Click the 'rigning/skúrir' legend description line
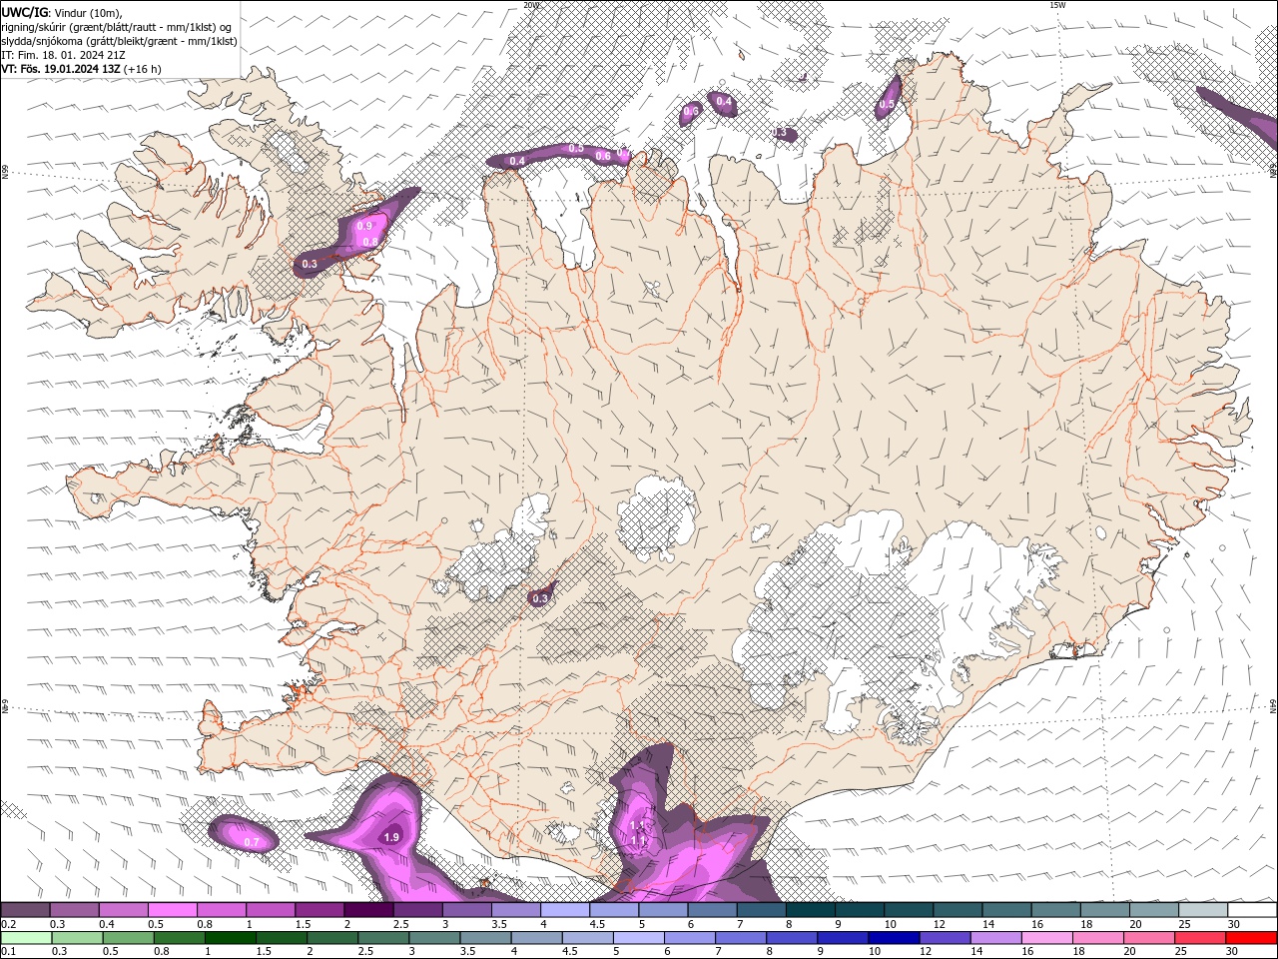 pyautogui.click(x=117, y=27)
